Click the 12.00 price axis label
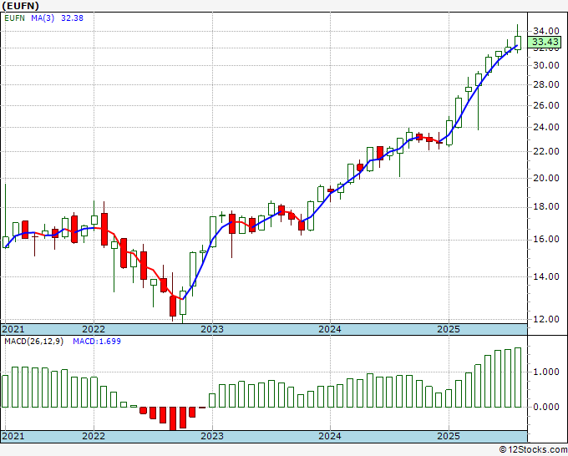Image resolution: width=568 pixels, height=456 pixels. (x=546, y=319)
